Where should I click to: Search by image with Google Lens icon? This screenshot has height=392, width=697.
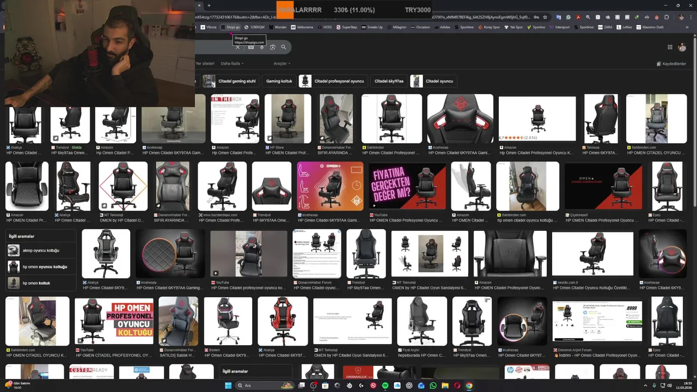[x=273, y=47]
